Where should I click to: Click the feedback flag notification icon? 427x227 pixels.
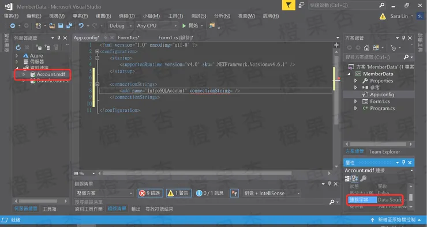pyautogui.click(x=289, y=5)
